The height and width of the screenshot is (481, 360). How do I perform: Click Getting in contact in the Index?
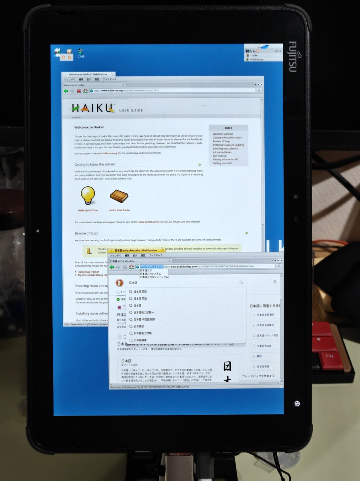click(222, 163)
